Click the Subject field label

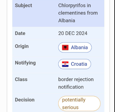click(23, 5)
